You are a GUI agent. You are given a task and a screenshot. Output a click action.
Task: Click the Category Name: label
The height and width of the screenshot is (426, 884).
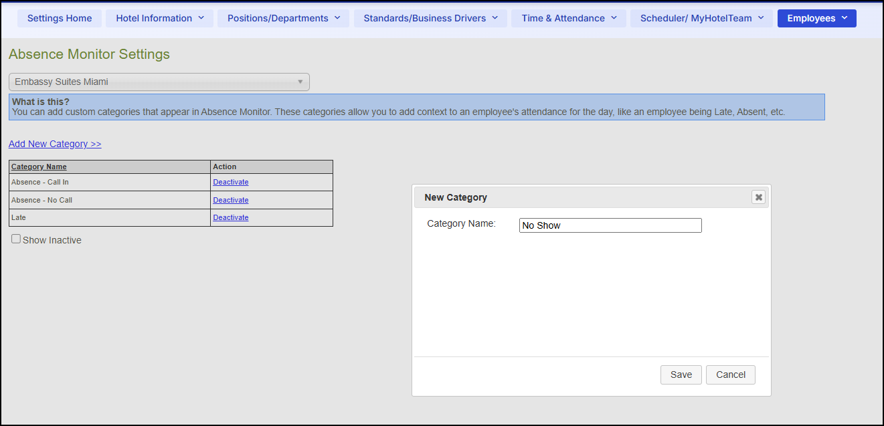click(461, 223)
